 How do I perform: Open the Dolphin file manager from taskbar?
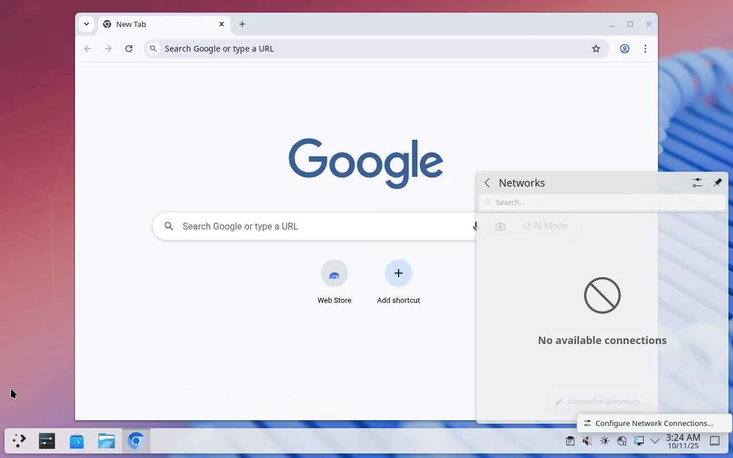(x=107, y=441)
